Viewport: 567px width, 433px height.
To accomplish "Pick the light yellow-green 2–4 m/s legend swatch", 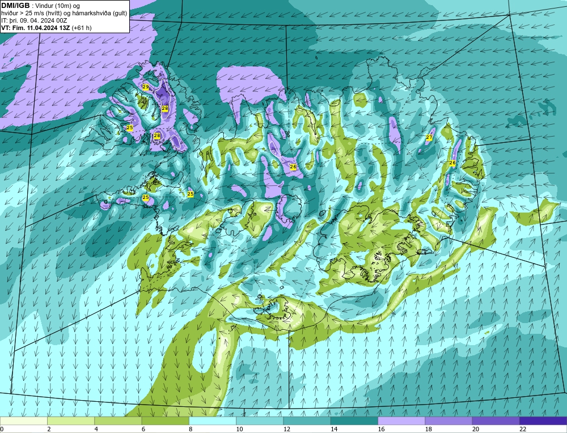I will [x=71, y=421].
